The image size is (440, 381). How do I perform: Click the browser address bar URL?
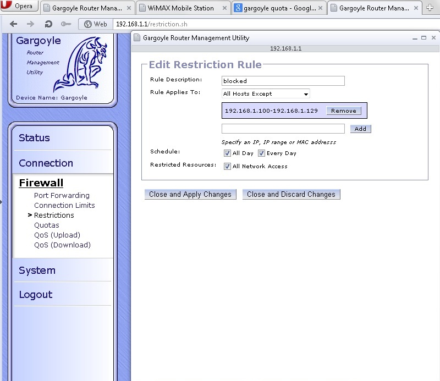[152, 24]
